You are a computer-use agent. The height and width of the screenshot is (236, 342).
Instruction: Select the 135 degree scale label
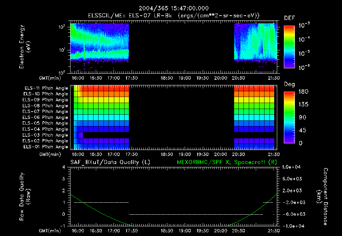click(303, 104)
